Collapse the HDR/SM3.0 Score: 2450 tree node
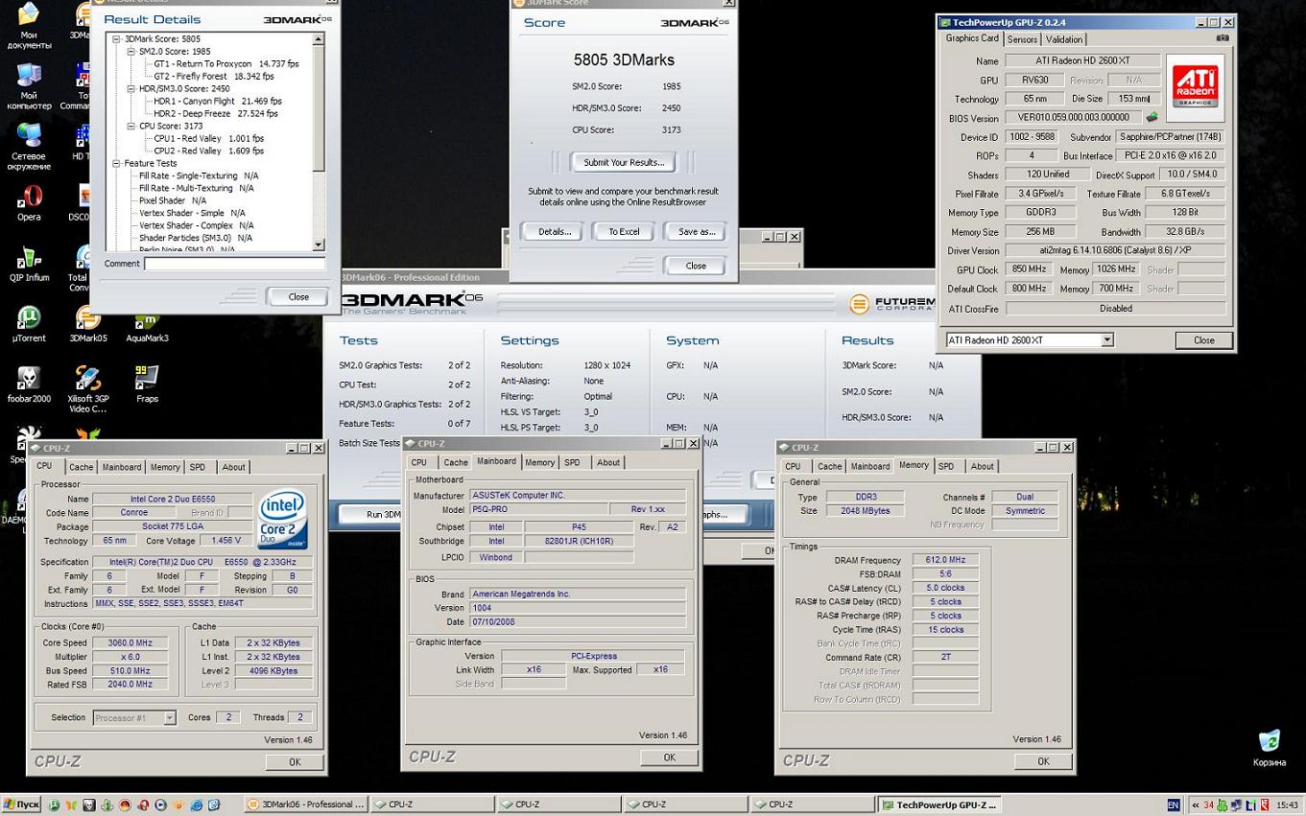Screen dimensions: 1306x816 point(131,89)
